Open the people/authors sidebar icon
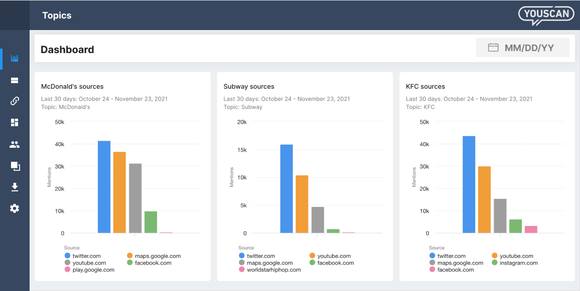Screen dimensions: 580x291 pyautogui.click(x=15, y=144)
